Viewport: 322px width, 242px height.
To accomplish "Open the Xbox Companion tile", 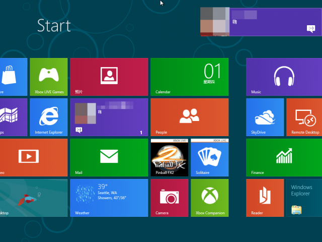I will [210, 198].
